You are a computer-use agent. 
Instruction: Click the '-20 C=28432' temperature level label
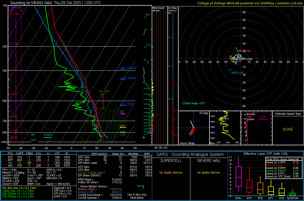click(x=128, y=78)
